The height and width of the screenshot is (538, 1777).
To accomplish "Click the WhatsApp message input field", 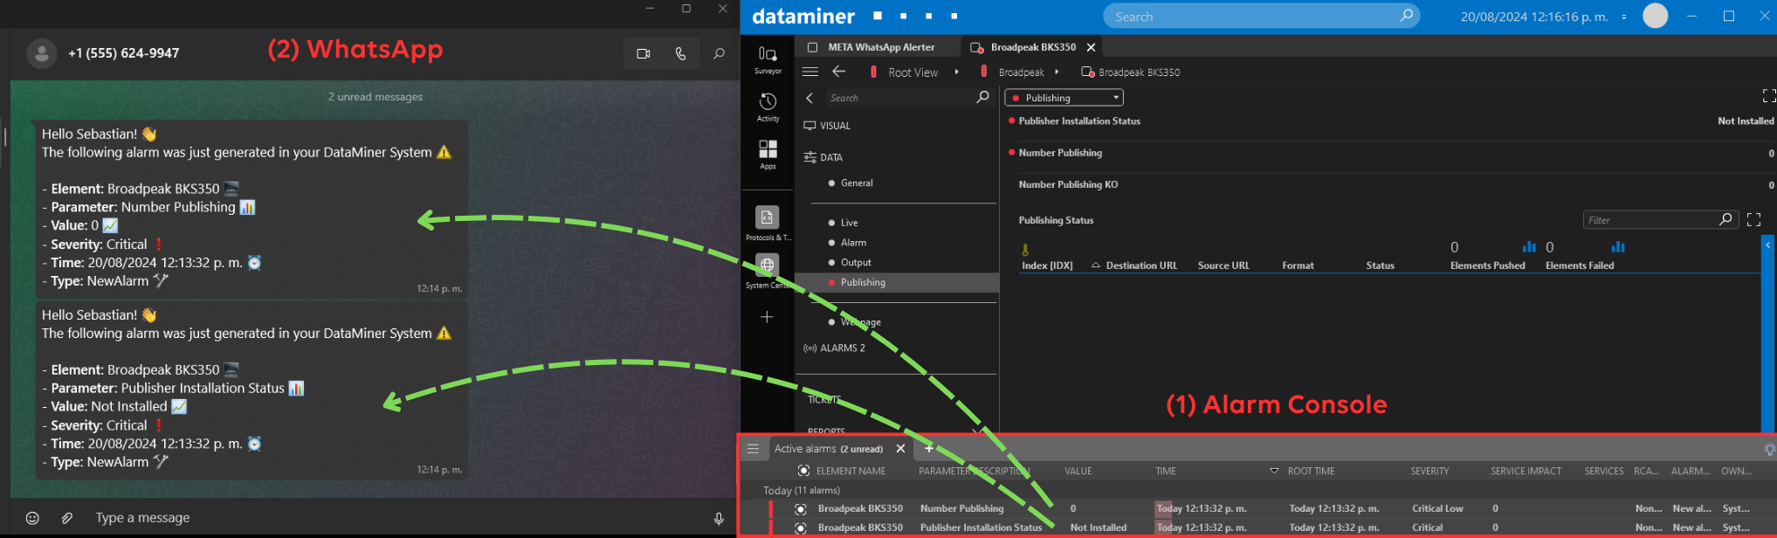I will [397, 518].
